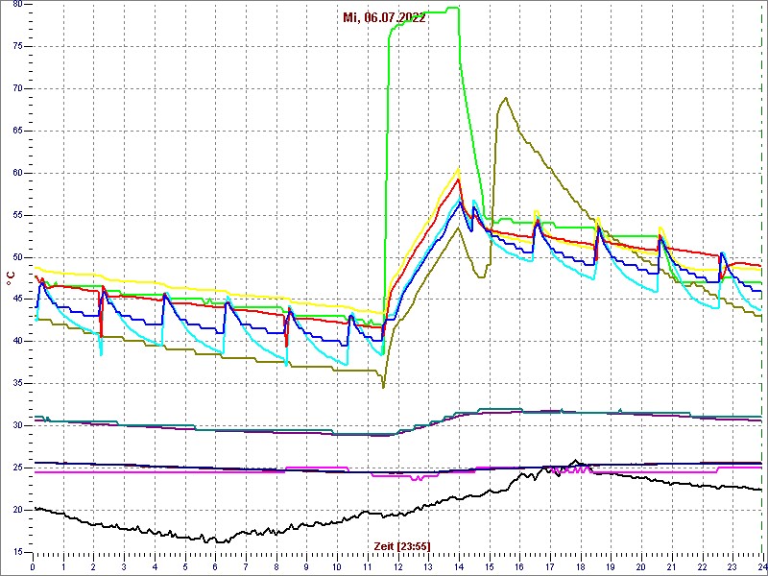Viewport: 768px width, 576px height.
Task: Click the date title 'Mi, 06.07.2022'
Action: pyautogui.click(x=384, y=18)
